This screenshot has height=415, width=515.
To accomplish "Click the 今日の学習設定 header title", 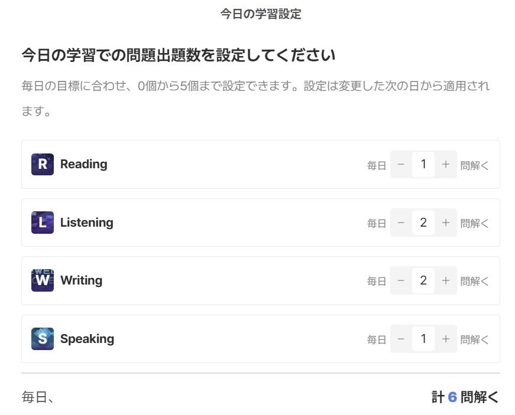I will (261, 14).
